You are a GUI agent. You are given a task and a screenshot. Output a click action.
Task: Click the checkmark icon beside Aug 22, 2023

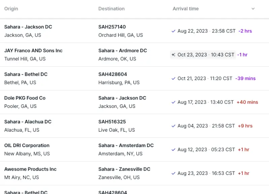[x=174, y=31]
